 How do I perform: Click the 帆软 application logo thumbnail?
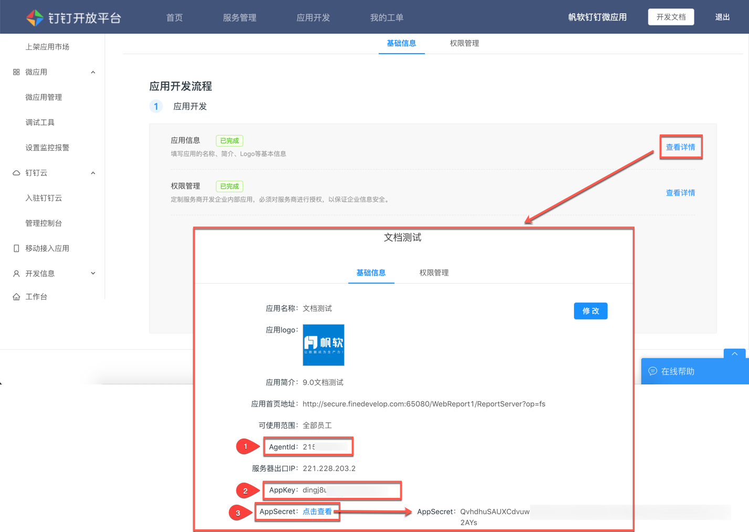[324, 345]
